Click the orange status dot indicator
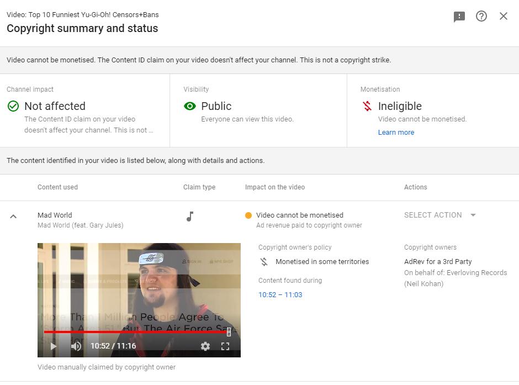This screenshot has height=385, width=519. pos(248,215)
